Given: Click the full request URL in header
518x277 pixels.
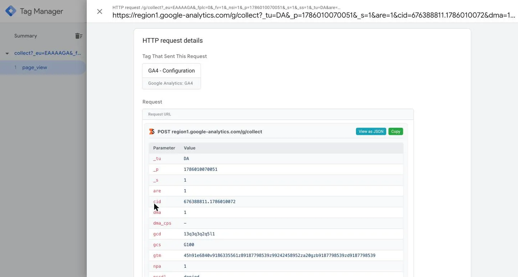Looking at the screenshot, I should coord(314,15).
